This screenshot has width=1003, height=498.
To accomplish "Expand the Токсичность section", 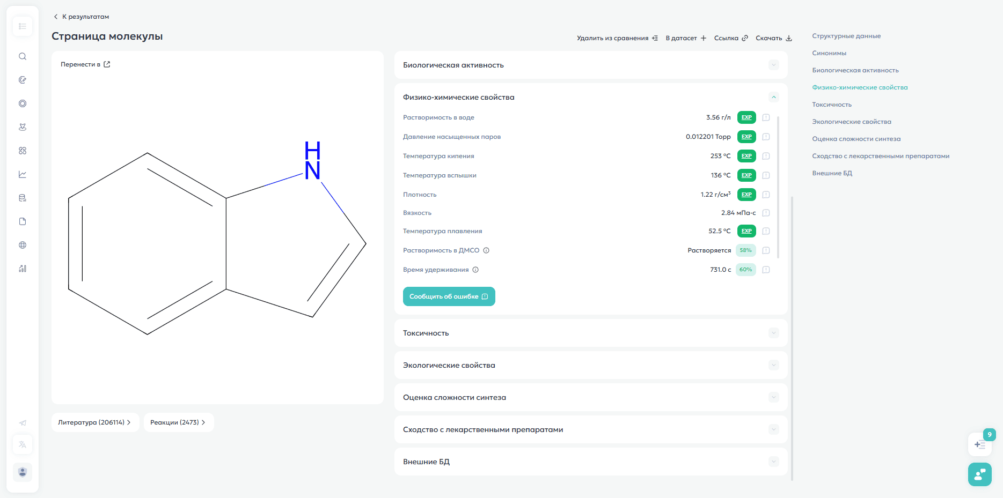I will coord(773,333).
